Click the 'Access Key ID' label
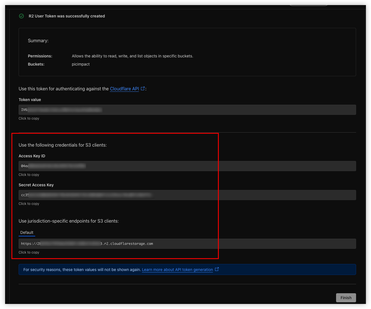Viewport: 371px width, 309px height. 32,156
